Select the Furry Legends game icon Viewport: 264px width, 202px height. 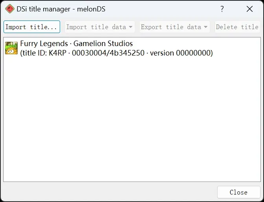click(11, 48)
